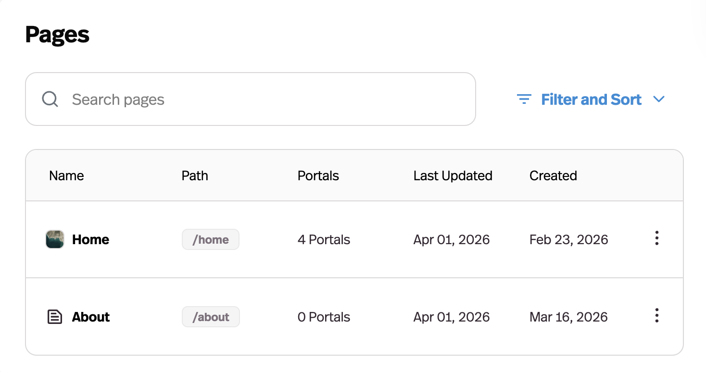Click the Filter and Sort button
This screenshot has height=372, width=706.
click(592, 99)
